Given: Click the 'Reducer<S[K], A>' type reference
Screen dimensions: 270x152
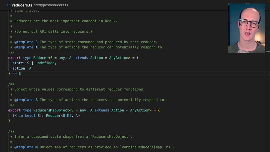Looking at the screenshot, I should pyautogui.click(x=63, y=116).
